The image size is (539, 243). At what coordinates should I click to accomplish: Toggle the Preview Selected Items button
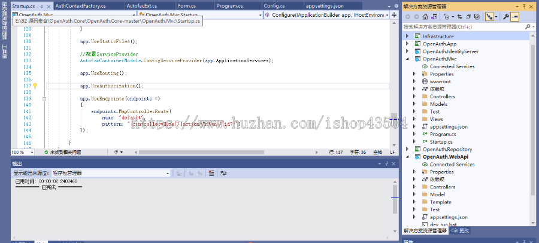514,17
